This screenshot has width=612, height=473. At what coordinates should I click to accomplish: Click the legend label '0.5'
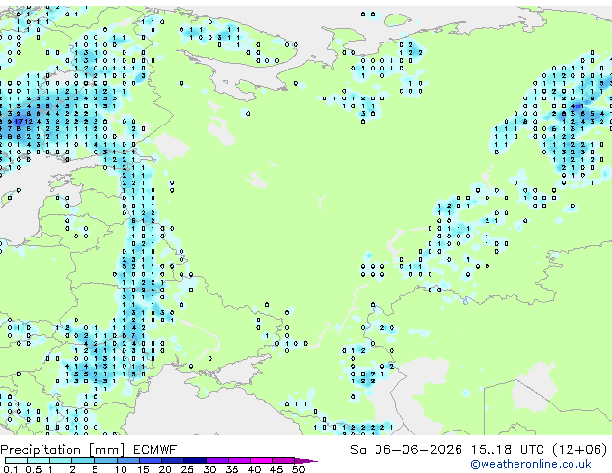34,469
